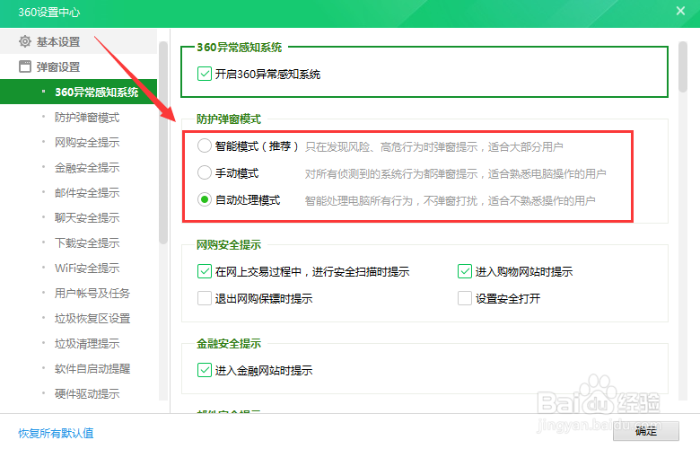The image size is (700, 449).
Task: Toggle 进入购物网站时提示 checkbox
Action: click(x=465, y=271)
